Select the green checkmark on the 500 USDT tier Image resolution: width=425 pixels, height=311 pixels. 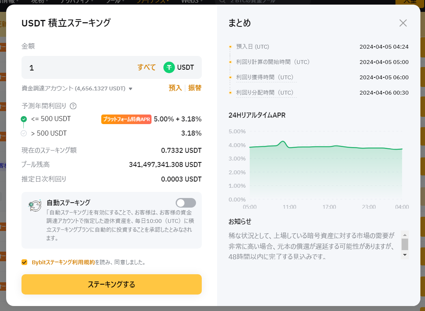(23, 119)
